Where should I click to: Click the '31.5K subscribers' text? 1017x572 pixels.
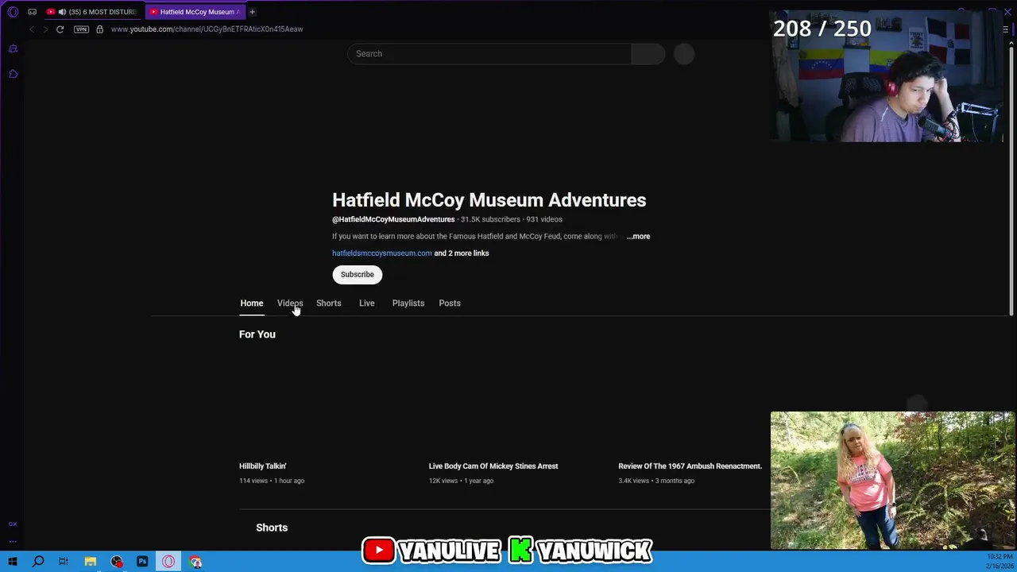coord(490,219)
